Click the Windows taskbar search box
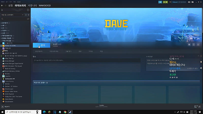 click(23, 112)
